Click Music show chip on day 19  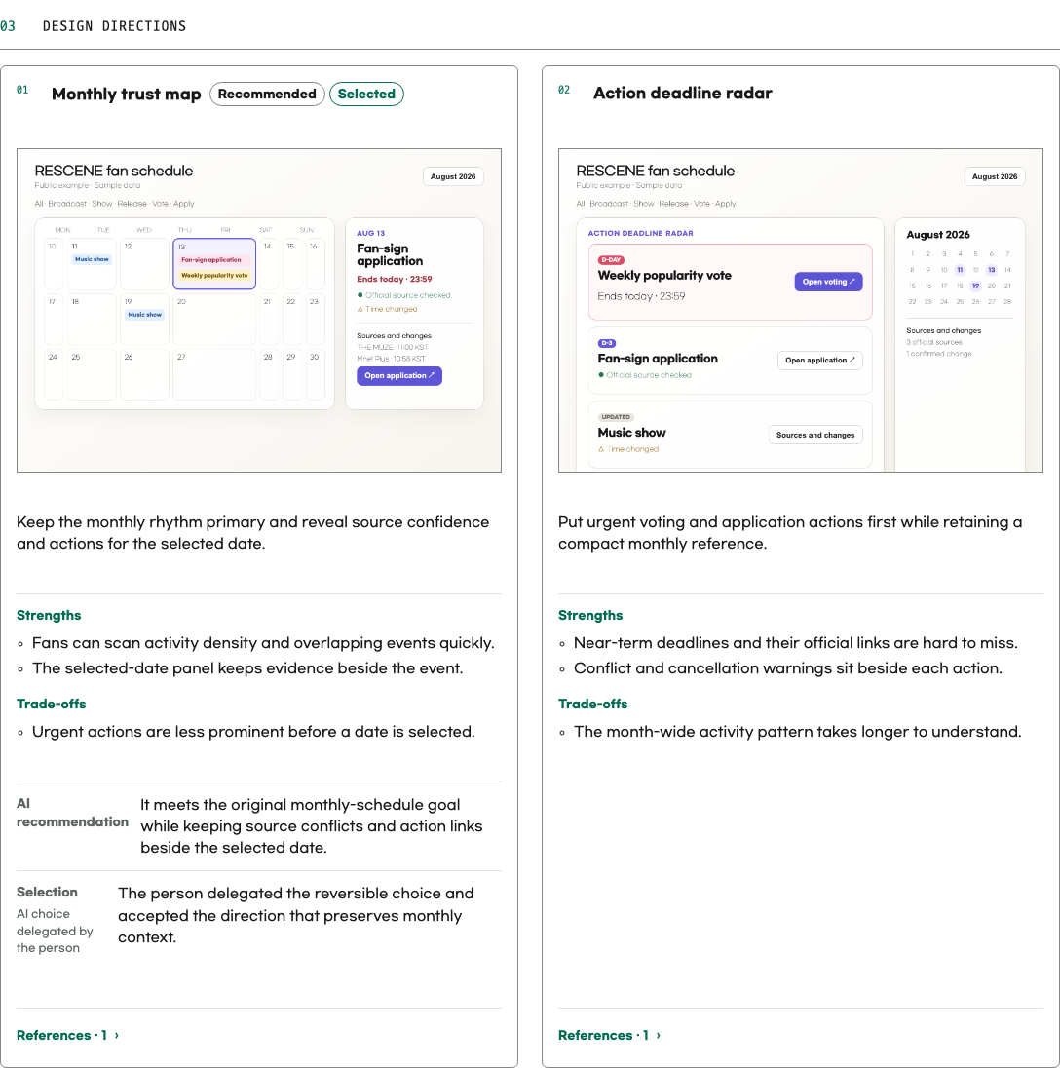(144, 315)
